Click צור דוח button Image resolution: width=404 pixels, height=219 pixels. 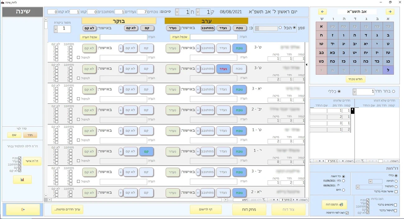point(288,209)
